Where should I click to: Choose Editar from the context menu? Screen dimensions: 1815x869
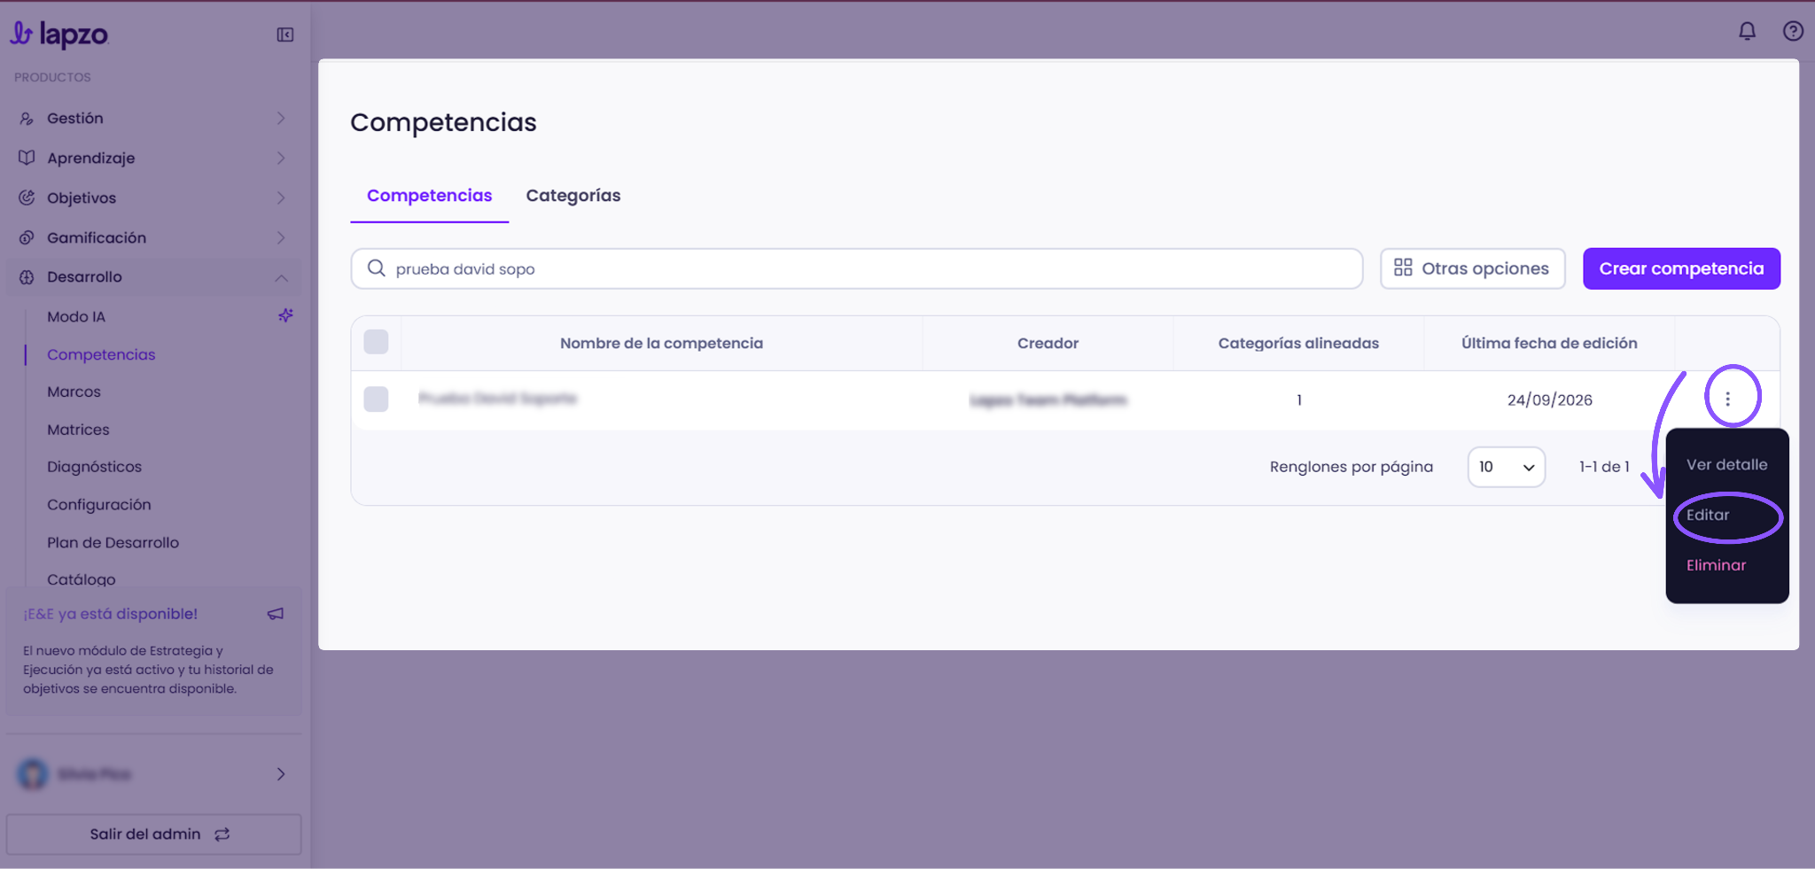coord(1708,515)
